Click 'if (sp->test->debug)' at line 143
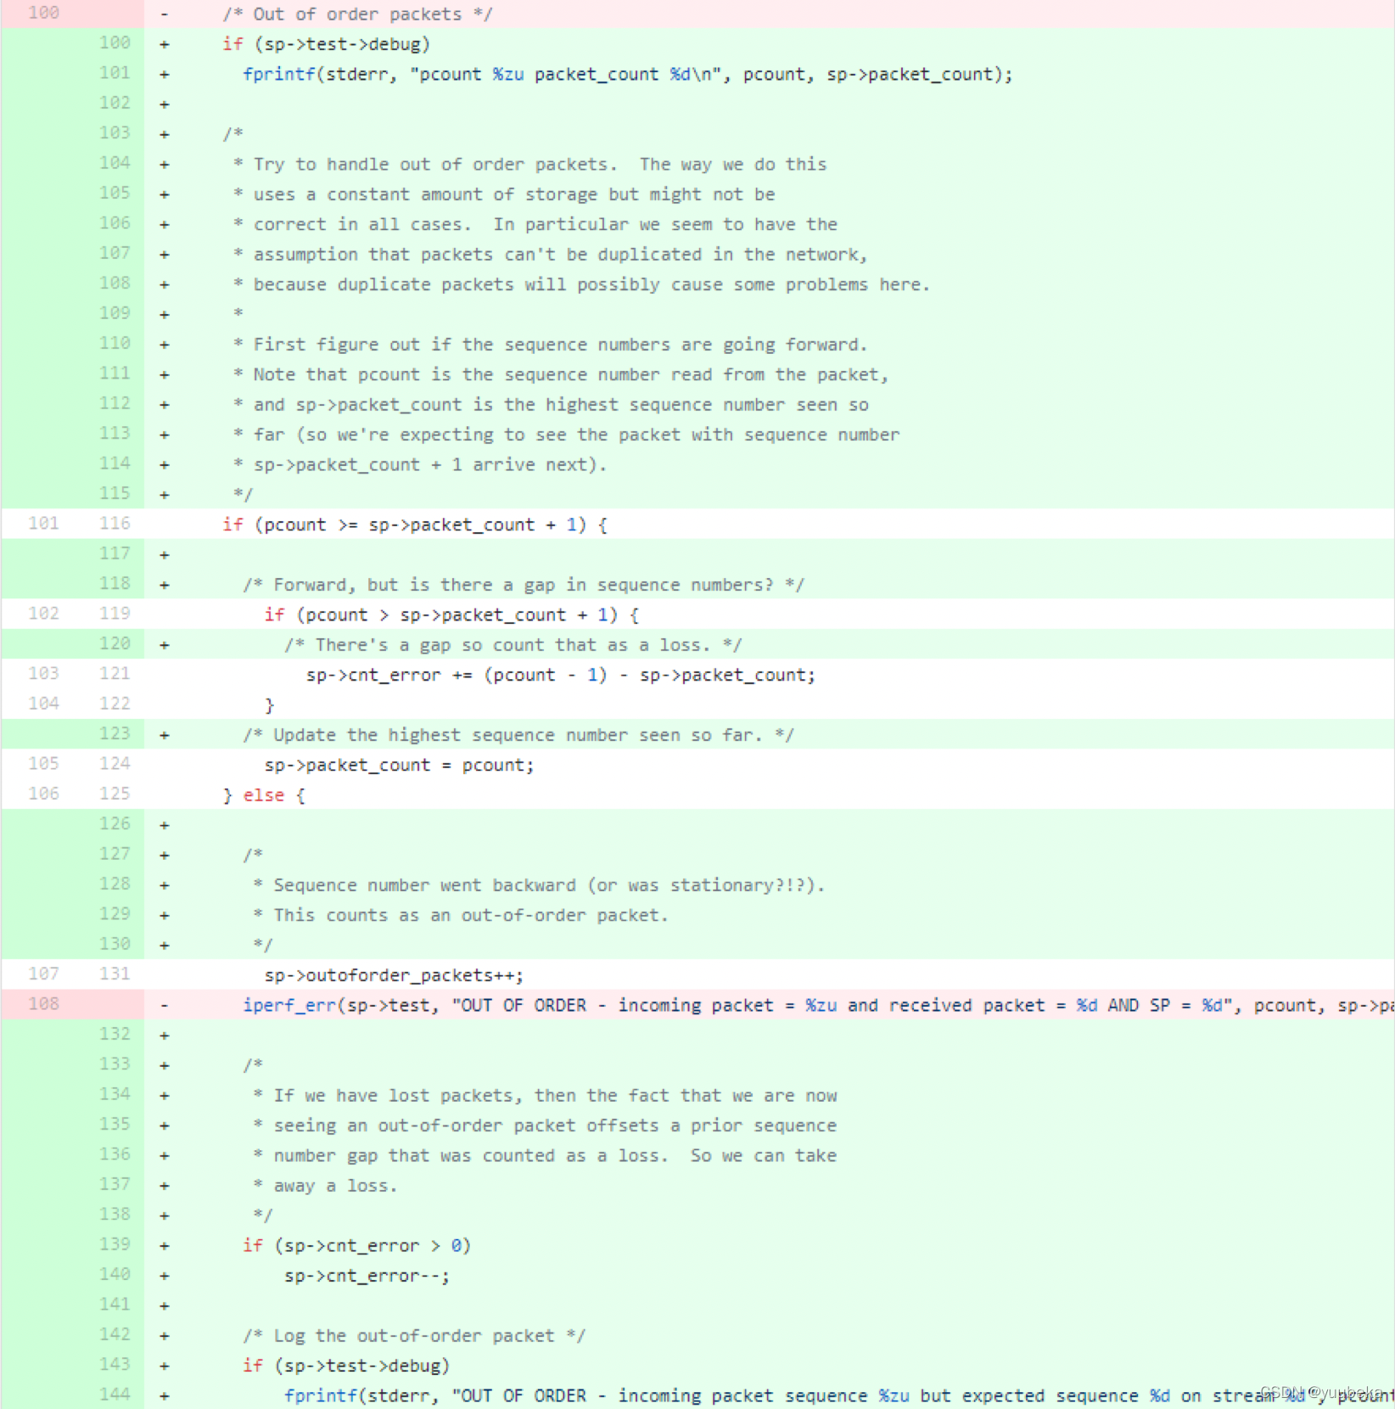 347,1366
